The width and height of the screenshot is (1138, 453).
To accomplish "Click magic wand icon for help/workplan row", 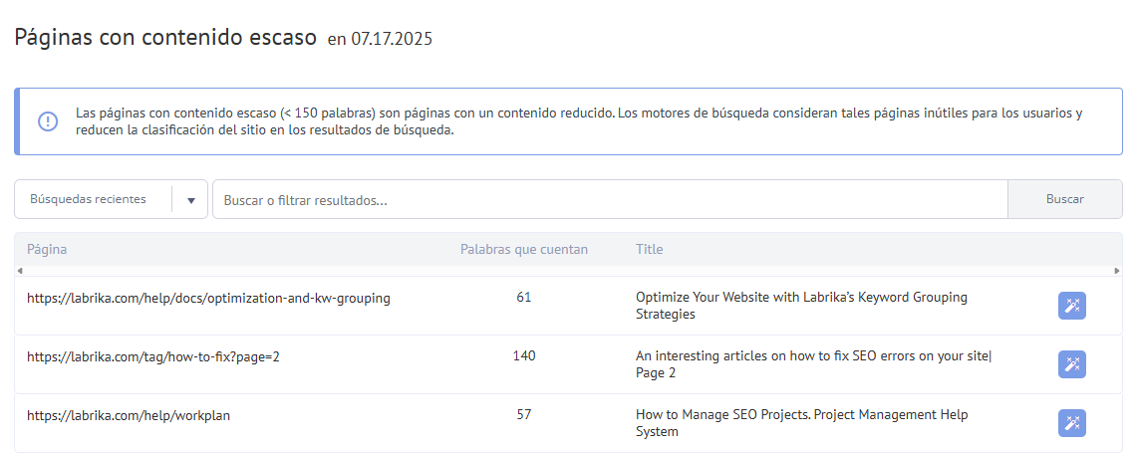I will pos(1072,423).
